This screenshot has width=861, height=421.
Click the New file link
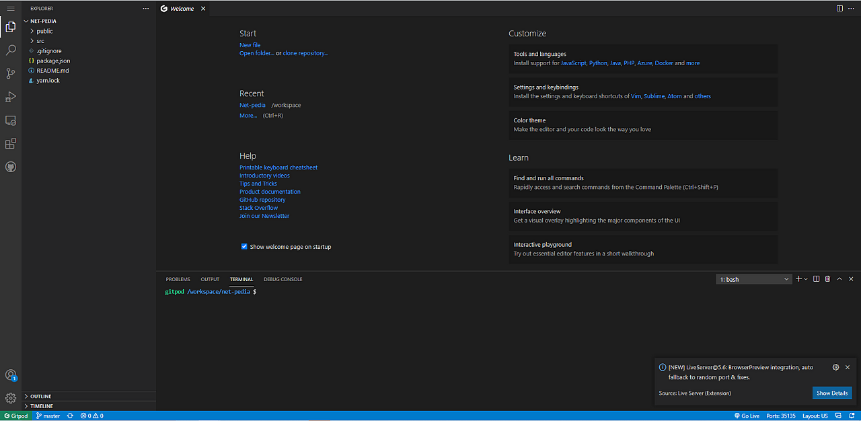point(250,45)
